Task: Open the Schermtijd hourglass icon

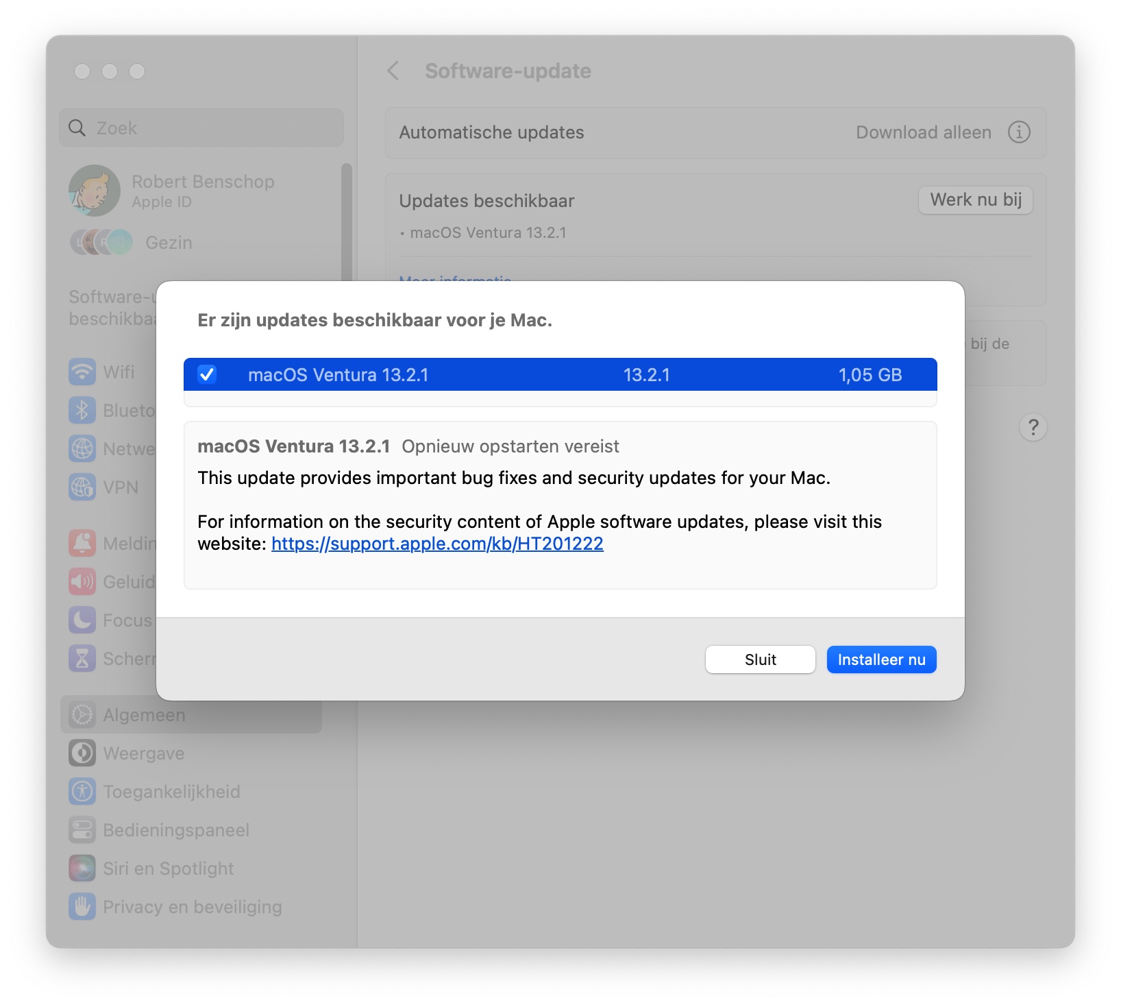Action: click(82, 659)
